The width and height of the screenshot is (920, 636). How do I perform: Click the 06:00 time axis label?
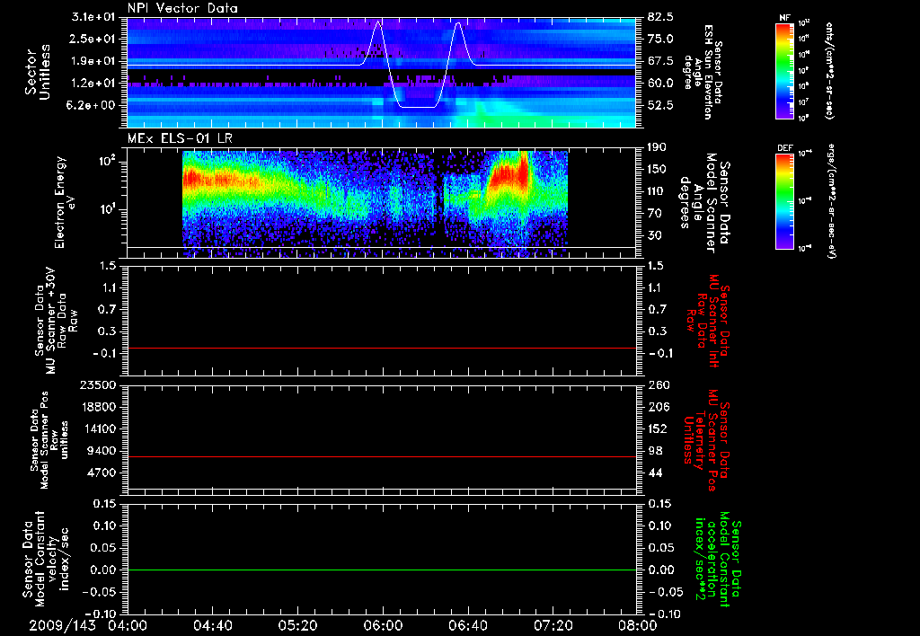[x=383, y=625]
